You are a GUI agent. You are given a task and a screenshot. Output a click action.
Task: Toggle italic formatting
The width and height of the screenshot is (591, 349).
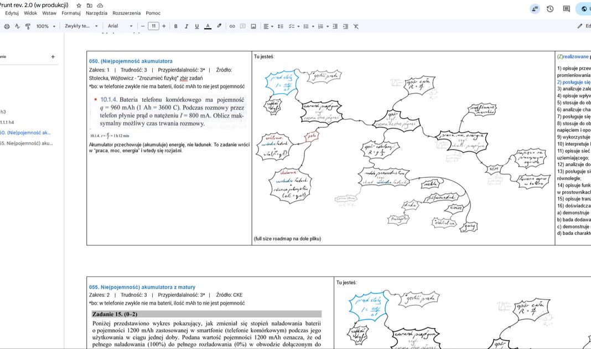tap(186, 26)
